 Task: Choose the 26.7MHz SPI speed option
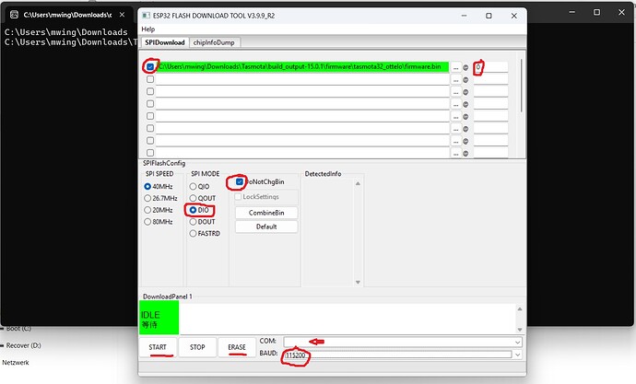tap(148, 197)
